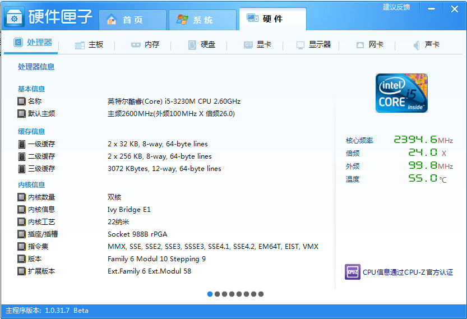Show 显示器 monitor info via its icon
The height and width of the screenshot is (319, 467).
pyautogui.click(x=300, y=45)
